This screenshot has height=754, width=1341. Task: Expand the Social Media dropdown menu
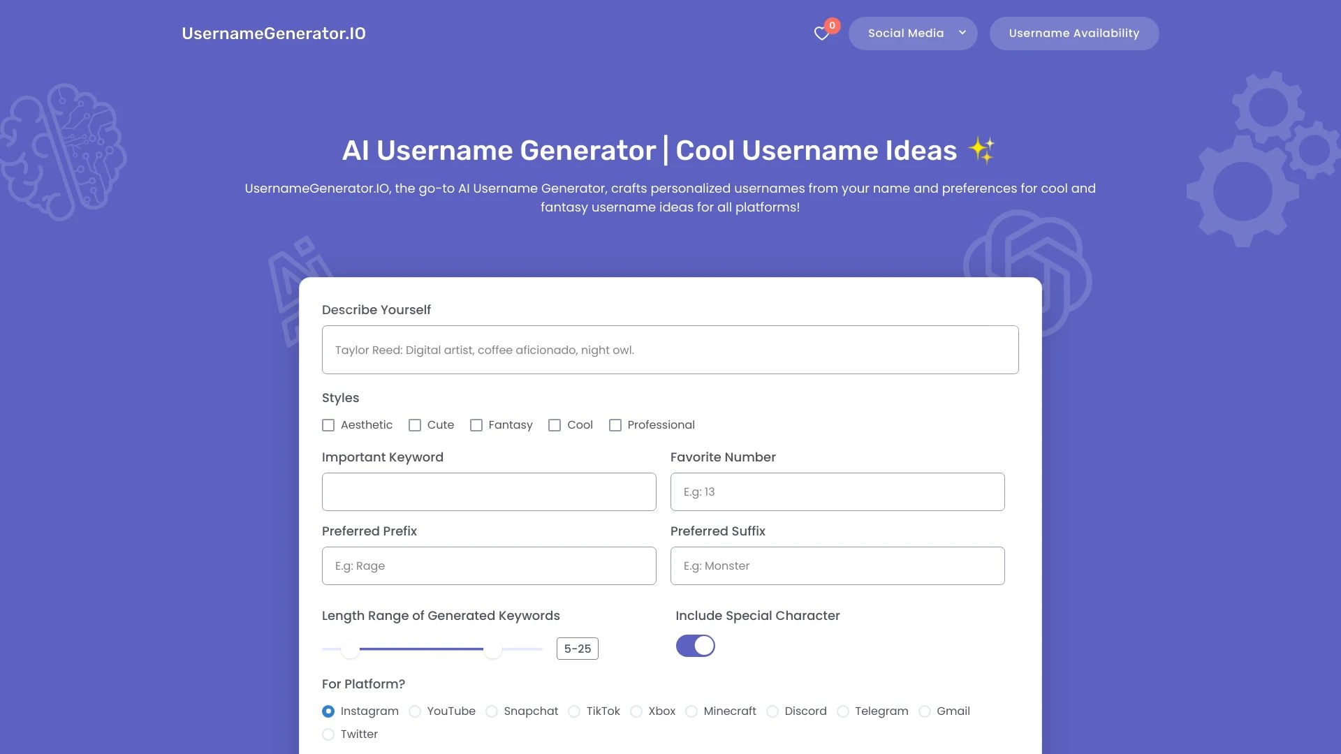913,33
